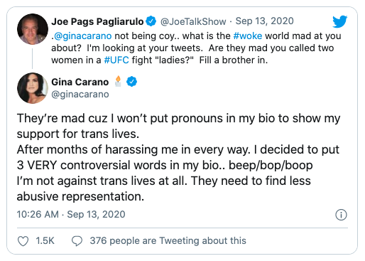Follow the #UFC hashtag link

click(x=116, y=60)
